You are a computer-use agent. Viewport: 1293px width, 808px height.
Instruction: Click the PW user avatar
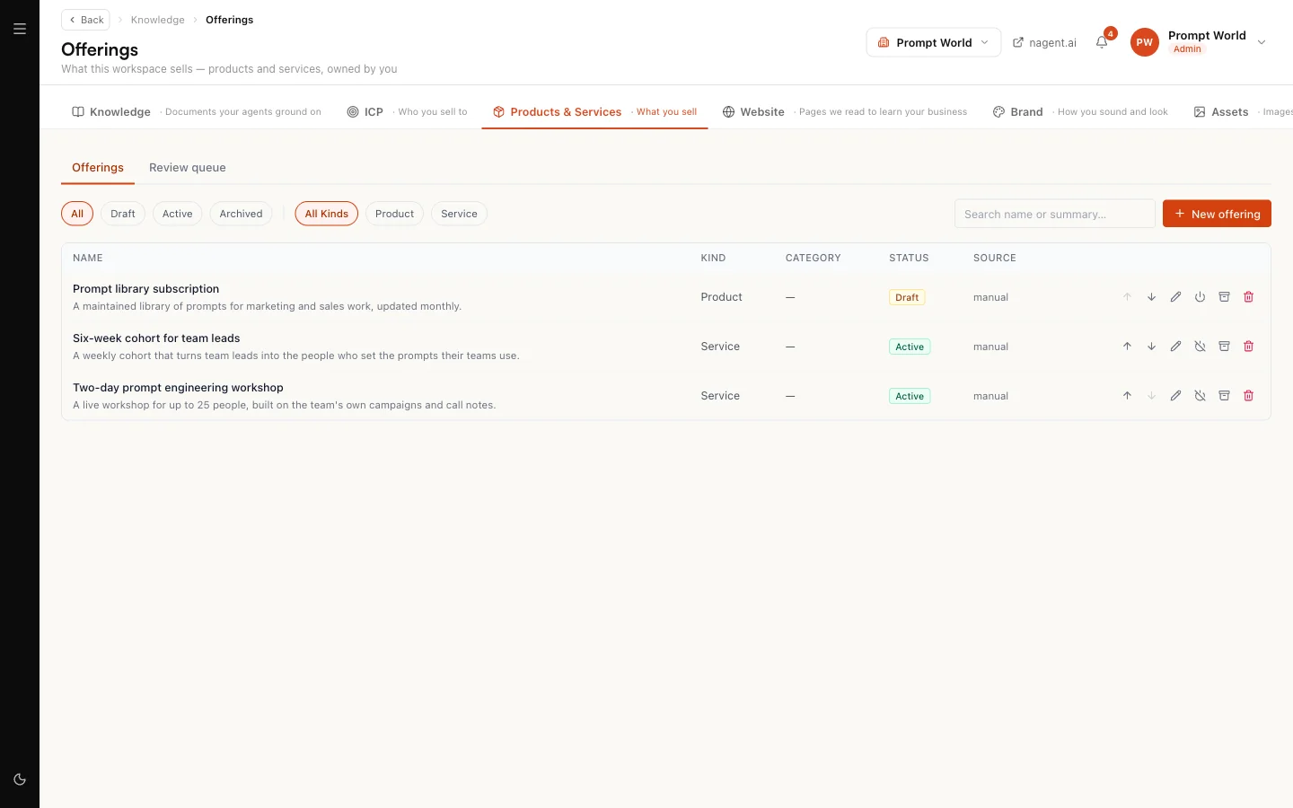pyautogui.click(x=1144, y=42)
